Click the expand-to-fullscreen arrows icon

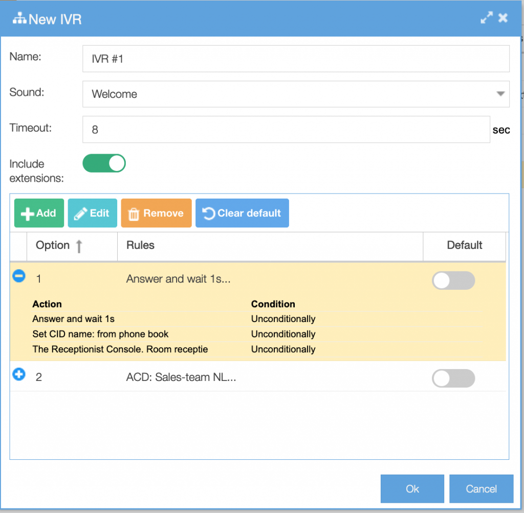click(486, 17)
